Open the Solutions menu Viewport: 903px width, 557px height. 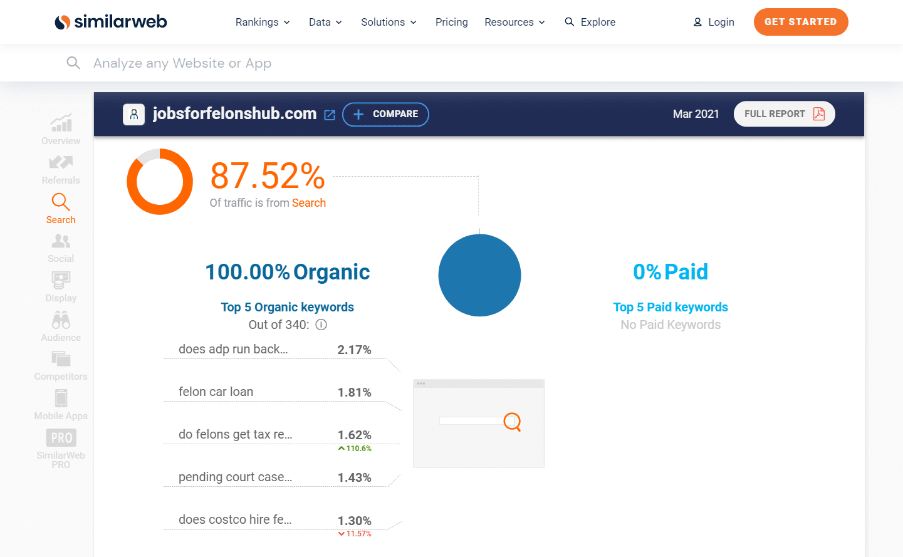pos(388,22)
